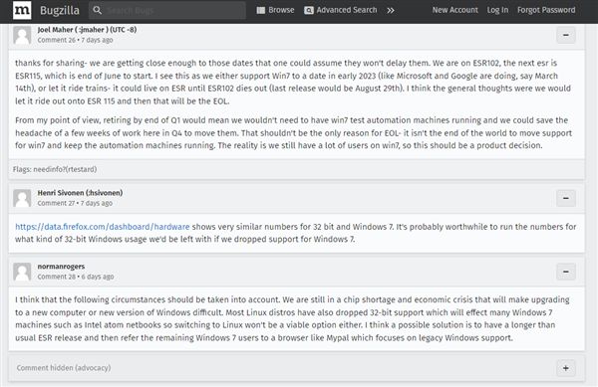Click the New Account link
The image size is (598, 387).
pyautogui.click(x=455, y=10)
